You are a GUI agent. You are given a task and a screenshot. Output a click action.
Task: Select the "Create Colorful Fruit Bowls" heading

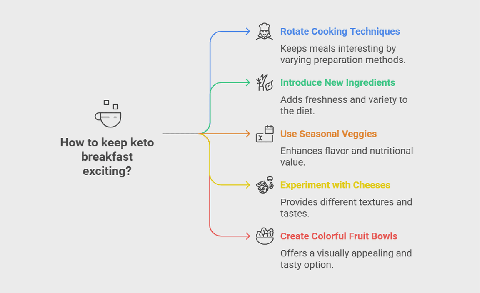[339, 236]
